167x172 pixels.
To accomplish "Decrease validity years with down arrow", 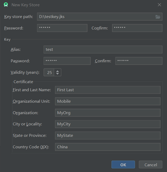I will [57, 74].
